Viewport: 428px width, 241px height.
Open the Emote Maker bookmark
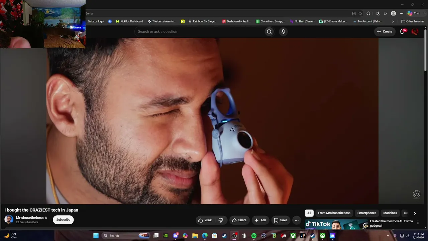[333, 21]
